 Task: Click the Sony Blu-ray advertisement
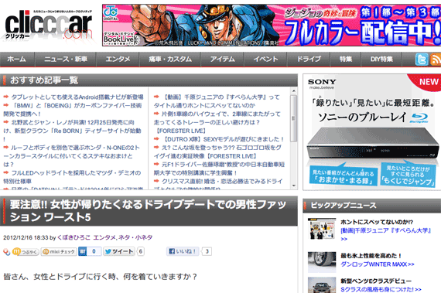click(x=372, y=132)
